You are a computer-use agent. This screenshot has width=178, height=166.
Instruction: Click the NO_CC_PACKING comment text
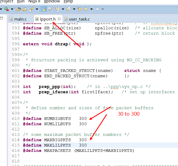click(144, 60)
